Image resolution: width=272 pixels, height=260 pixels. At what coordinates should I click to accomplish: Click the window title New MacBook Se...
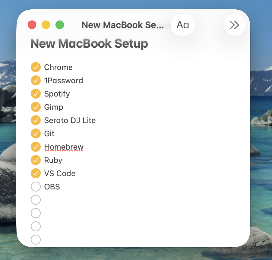[x=123, y=25]
